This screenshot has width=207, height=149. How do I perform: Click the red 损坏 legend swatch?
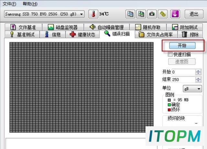coord(169,110)
